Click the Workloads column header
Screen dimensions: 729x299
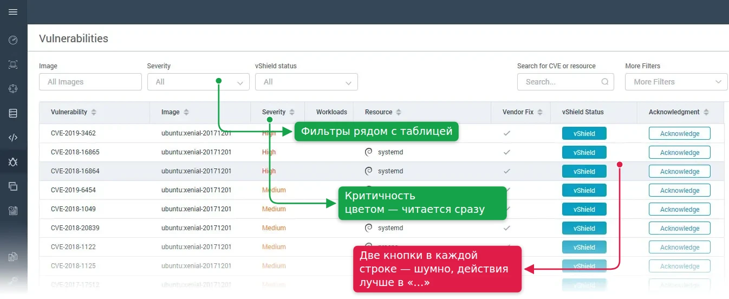331,112
